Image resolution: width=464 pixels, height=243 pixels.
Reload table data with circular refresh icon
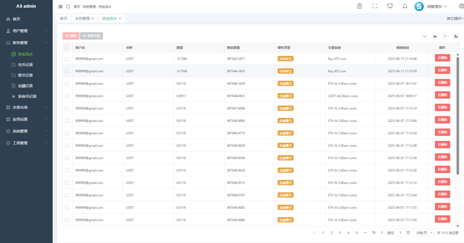445,36
